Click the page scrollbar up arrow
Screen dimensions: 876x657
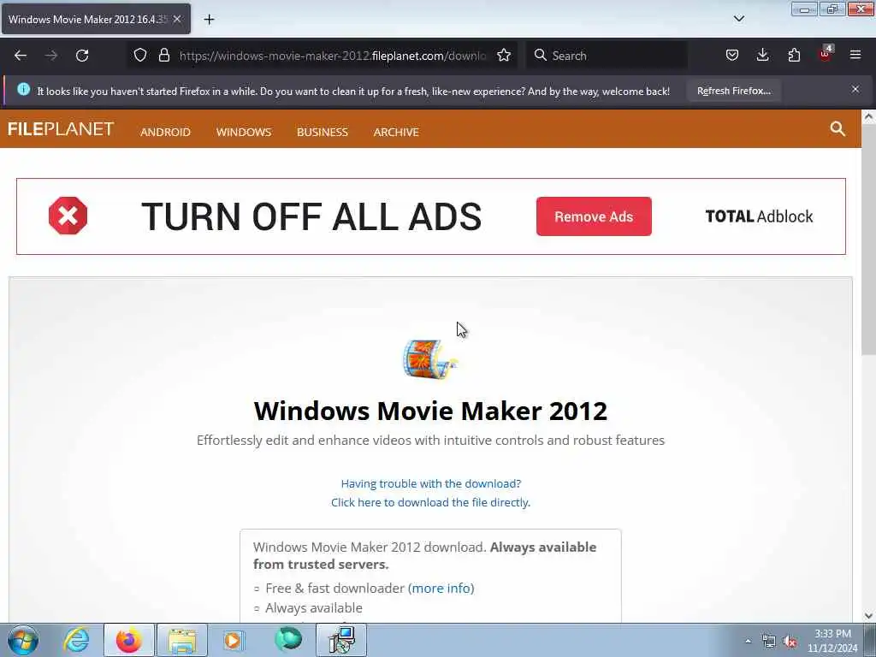[x=868, y=116]
